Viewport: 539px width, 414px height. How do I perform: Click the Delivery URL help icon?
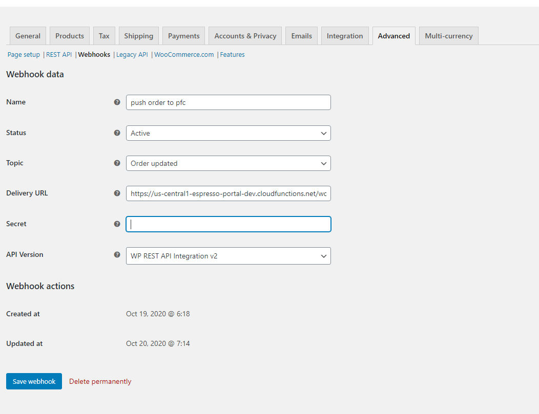pos(117,193)
